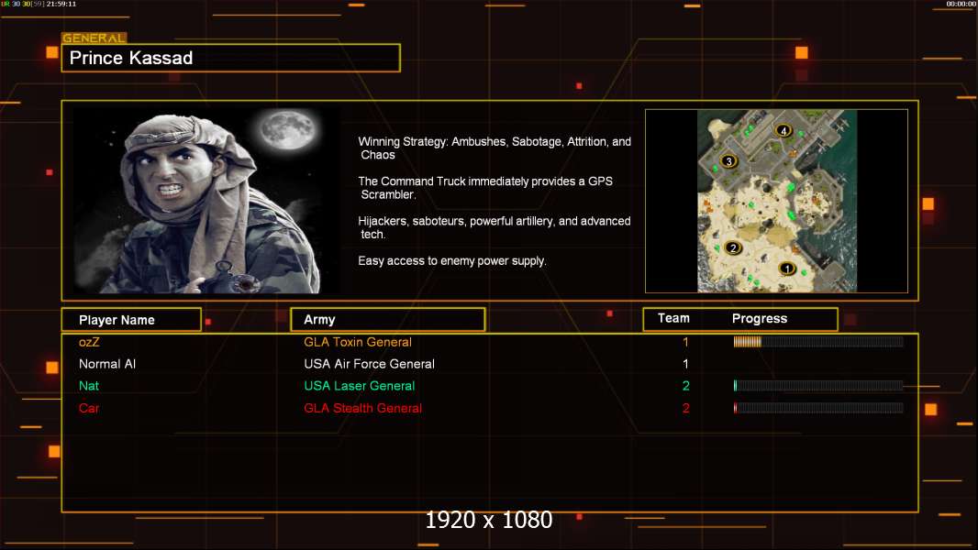Click Nat's loading progress bar

[x=818, y=386]
